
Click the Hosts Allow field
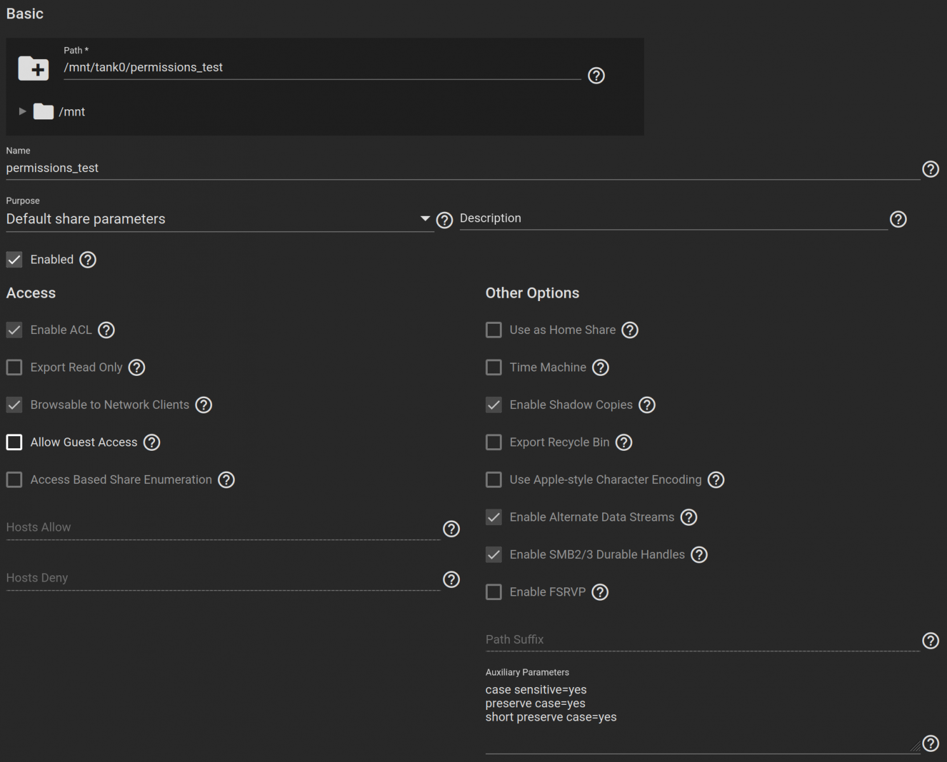[x=223, y=528]
